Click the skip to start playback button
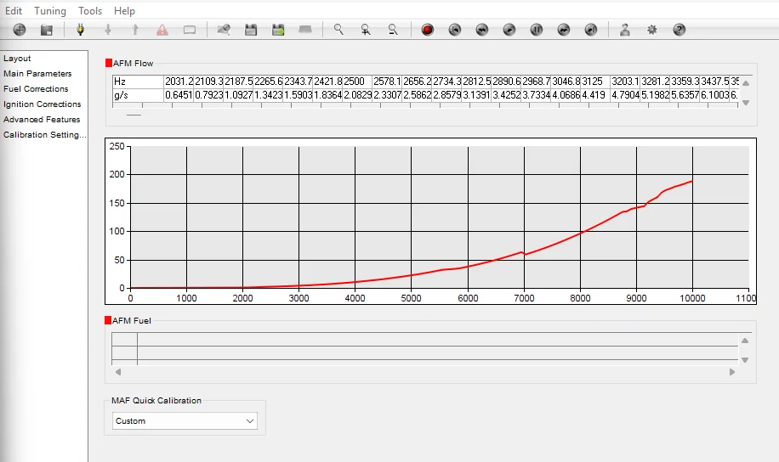Viewport: 779px width, 462px height. [455, 30]
